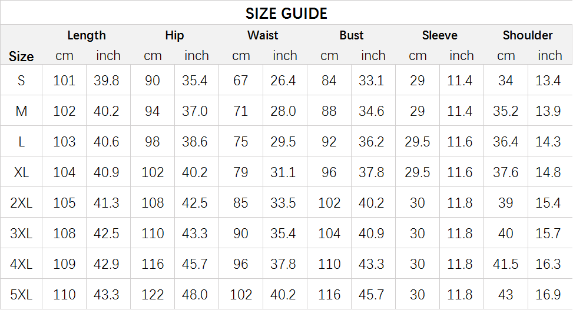Select the Sleeve column header
The width and height of the screenshot is (573, 310).
click(440, 35)
